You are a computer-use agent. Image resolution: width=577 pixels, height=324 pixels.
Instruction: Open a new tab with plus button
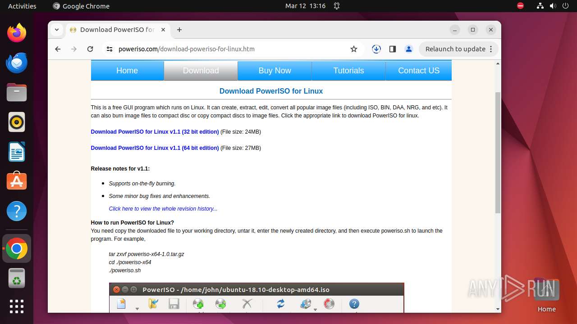(179, 30)
